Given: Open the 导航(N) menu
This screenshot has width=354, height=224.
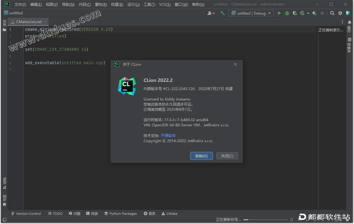Looking at the screenshot, I should [68, 4].
